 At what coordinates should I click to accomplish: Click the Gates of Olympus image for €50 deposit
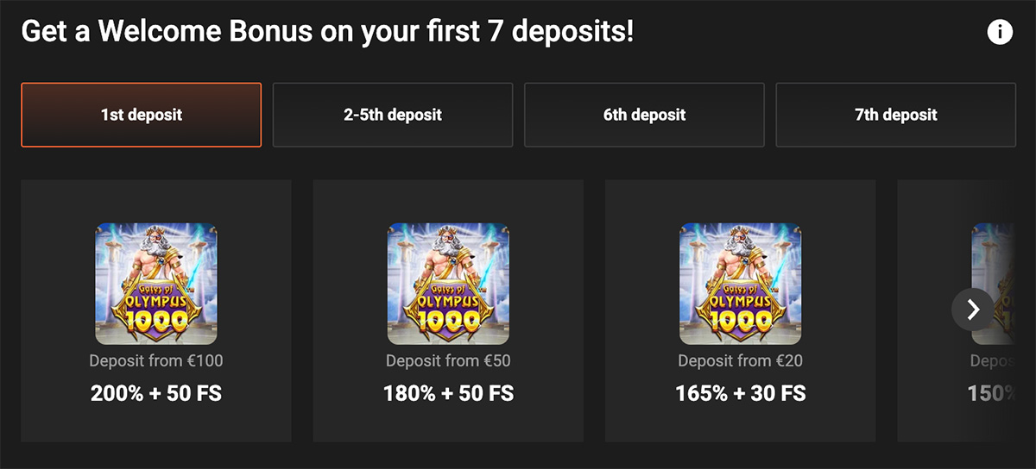click(448, 284)
